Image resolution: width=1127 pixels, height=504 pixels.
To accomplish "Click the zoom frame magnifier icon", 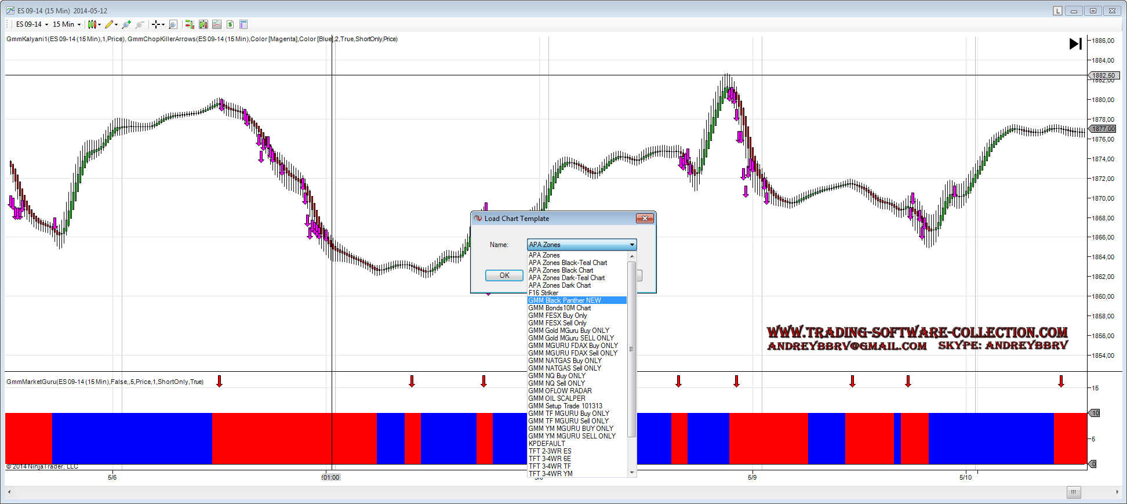I will click(173, 24).
